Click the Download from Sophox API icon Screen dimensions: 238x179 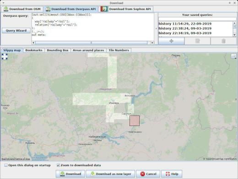[x=104, y=9]
